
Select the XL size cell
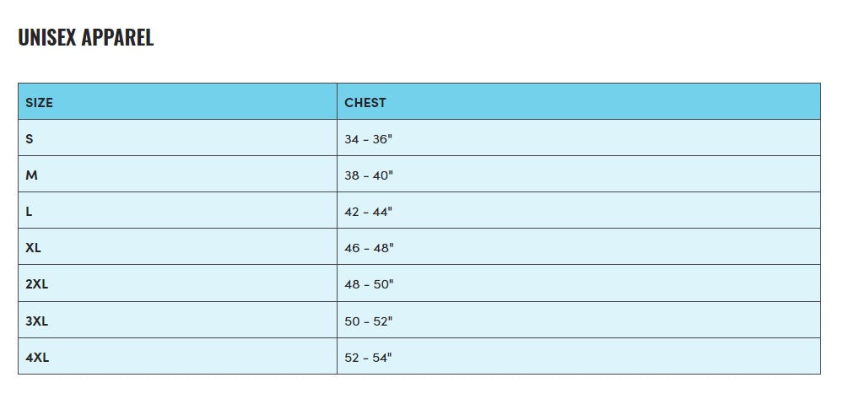(34, 248)
